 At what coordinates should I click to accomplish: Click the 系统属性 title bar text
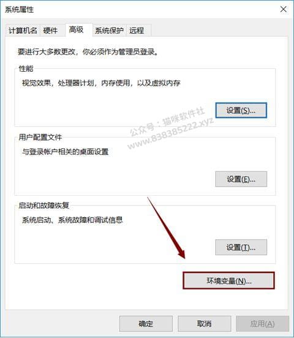(20, 9)
